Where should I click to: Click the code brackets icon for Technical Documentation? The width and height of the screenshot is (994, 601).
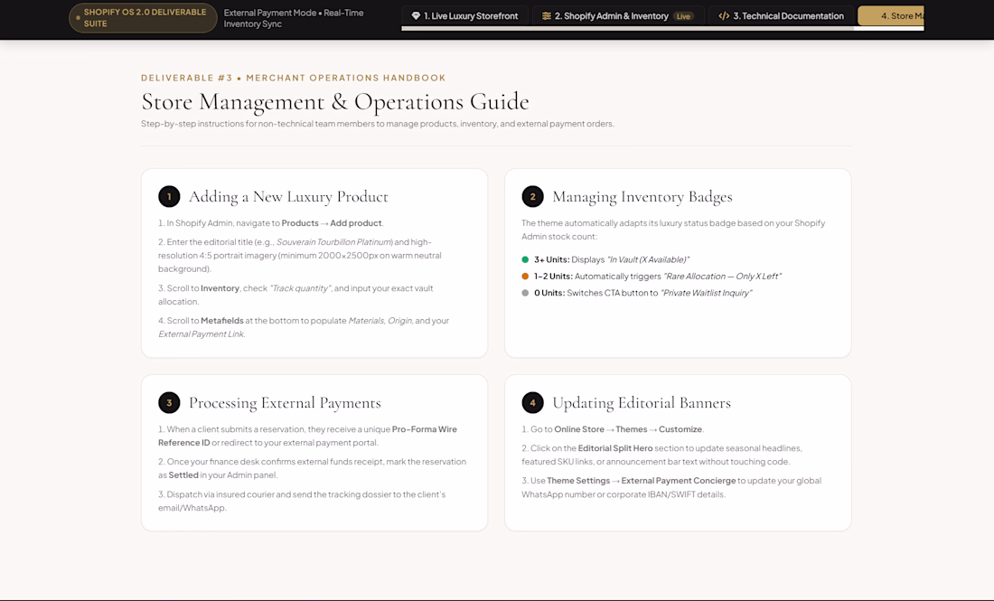click(x=724, y=16)
